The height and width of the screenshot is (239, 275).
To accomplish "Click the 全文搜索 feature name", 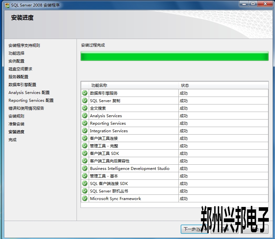I will click(x=98, y=108).
